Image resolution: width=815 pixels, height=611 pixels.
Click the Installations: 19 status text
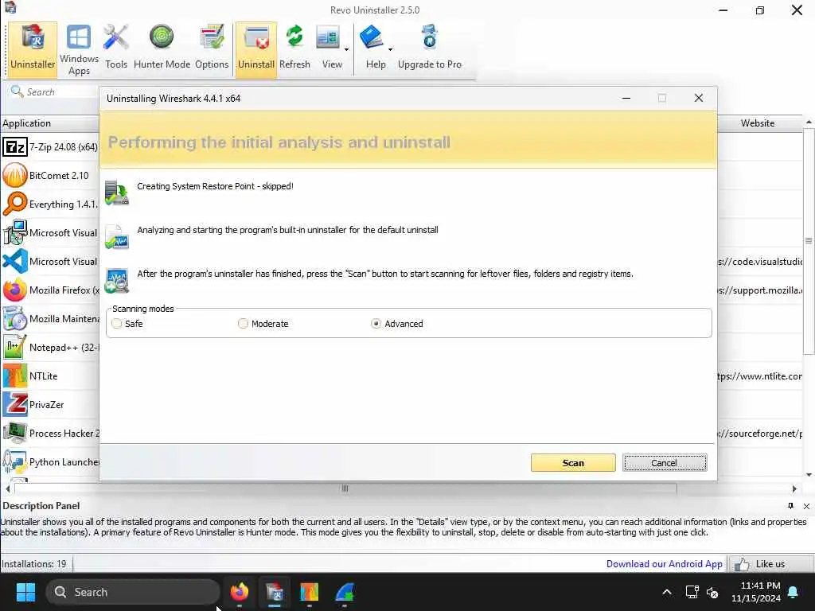(33, 564)
